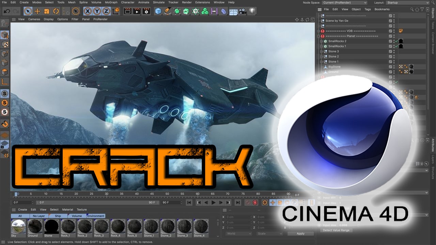The width and height of the screenshot is (436, 245).
Task: Open Object manager Tags menu
Action: (x=368, y=9)
